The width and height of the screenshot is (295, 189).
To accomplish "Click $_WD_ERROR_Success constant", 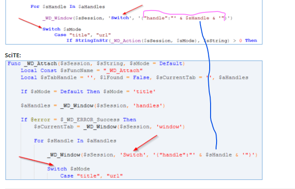I will 90,120.
